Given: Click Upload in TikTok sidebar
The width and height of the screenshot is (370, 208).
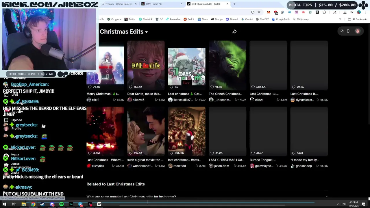Looking at the screenshot, I should (13, 120).
